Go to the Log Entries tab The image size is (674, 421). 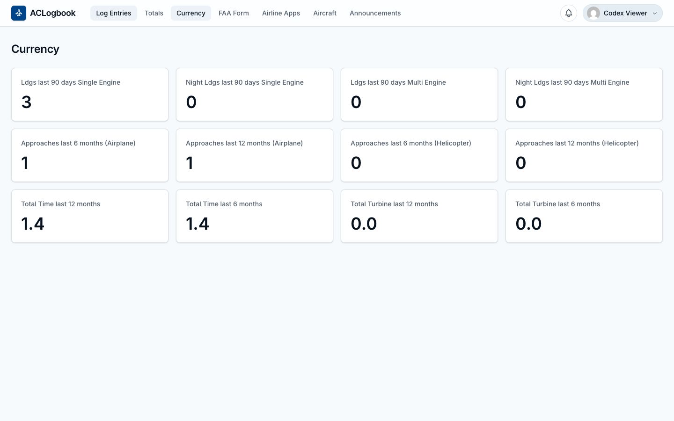point(114,13)
